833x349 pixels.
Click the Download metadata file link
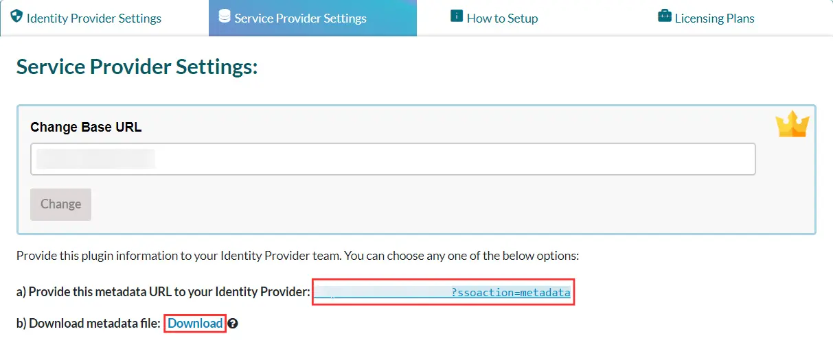(195, 324)
